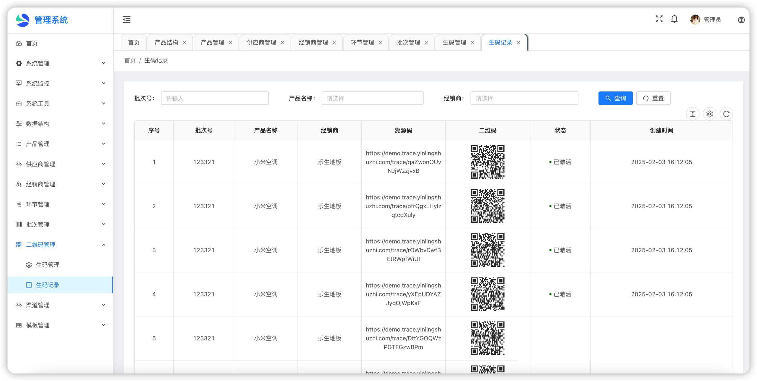Change table density via the row-height icon
The width and height of the screenshot is (757, 381).
693,114
